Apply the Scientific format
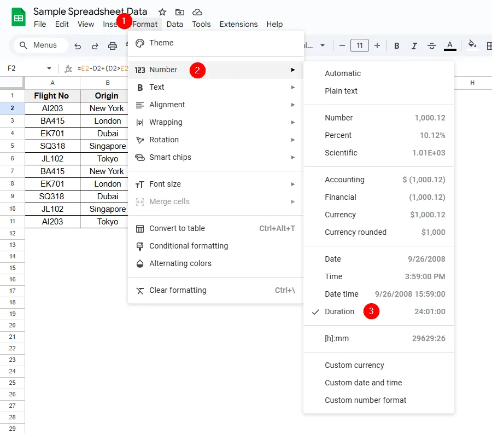 (379, 153)
